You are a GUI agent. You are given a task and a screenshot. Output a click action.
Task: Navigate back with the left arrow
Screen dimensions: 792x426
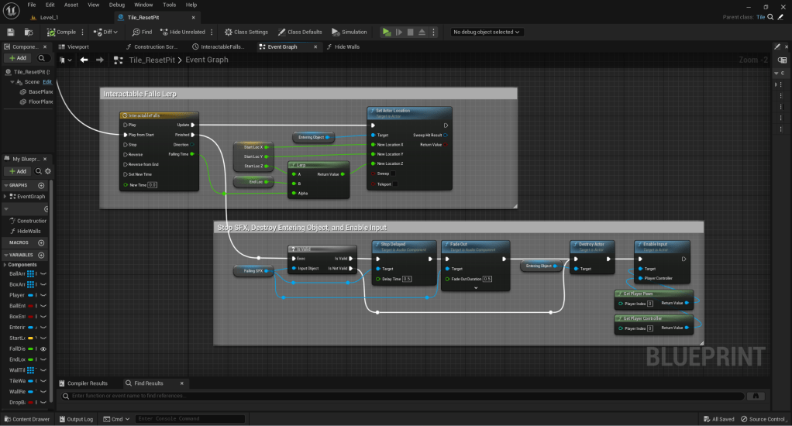[x=84, y=60]
